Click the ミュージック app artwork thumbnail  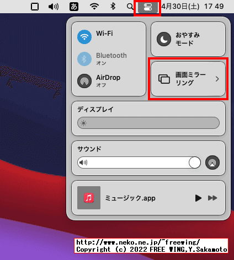(x=89, y=198)
